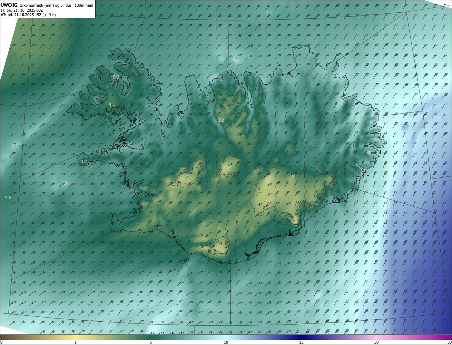Click the colour scale tick label 1
This screenshot has height=345, width=452.
click(x=76, y=342)
